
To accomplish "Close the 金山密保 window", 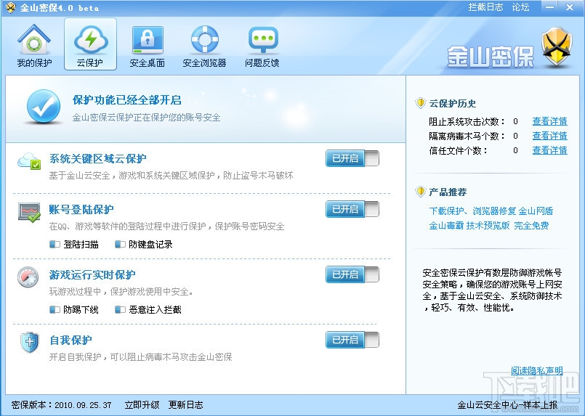I will click(570, 7).
